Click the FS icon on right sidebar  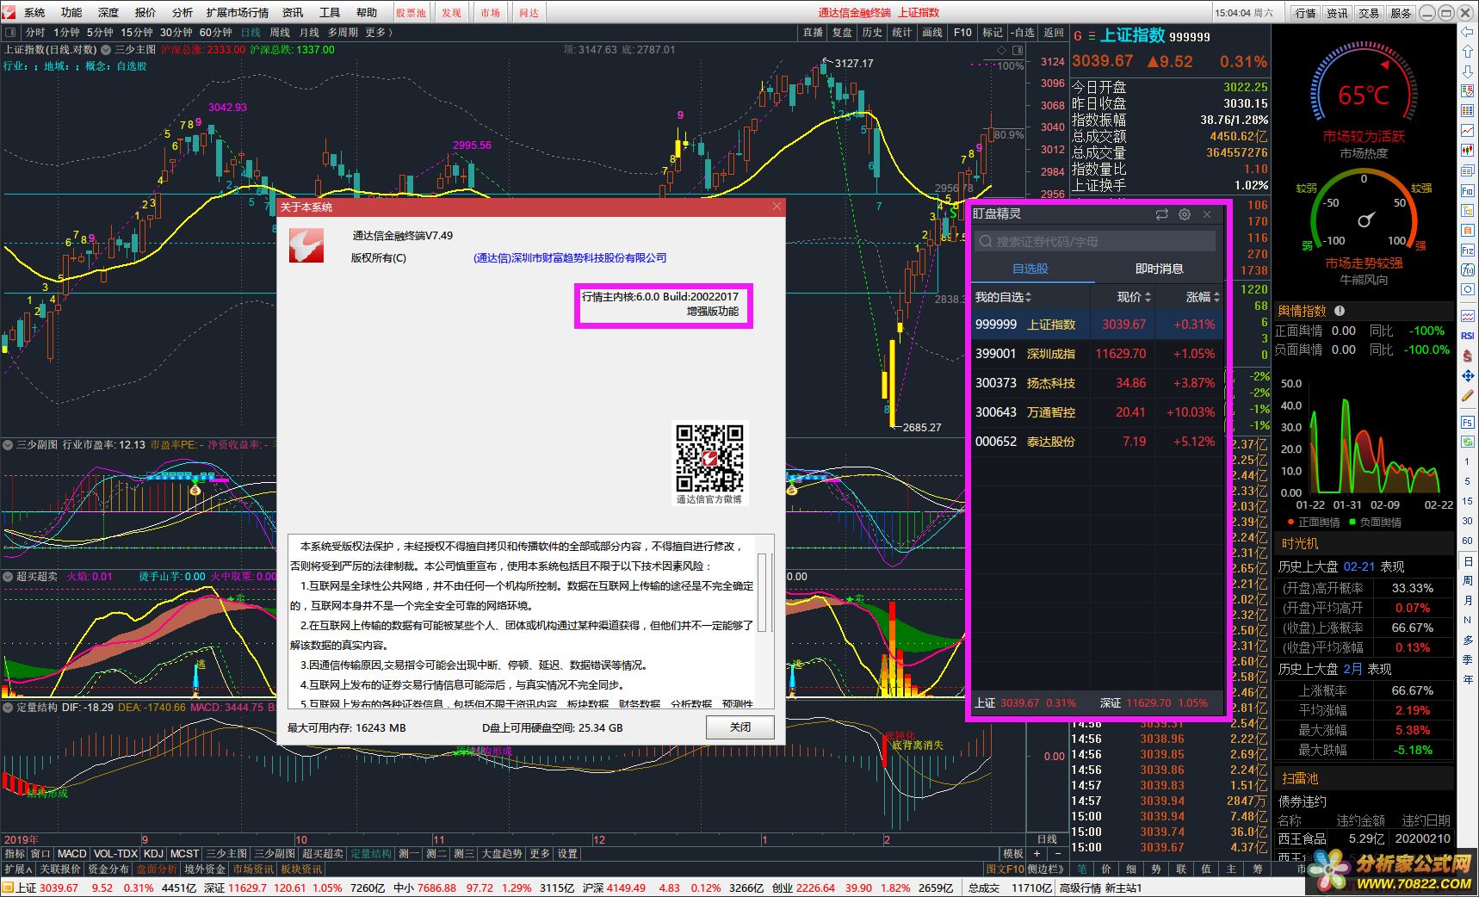(1468, 422)
